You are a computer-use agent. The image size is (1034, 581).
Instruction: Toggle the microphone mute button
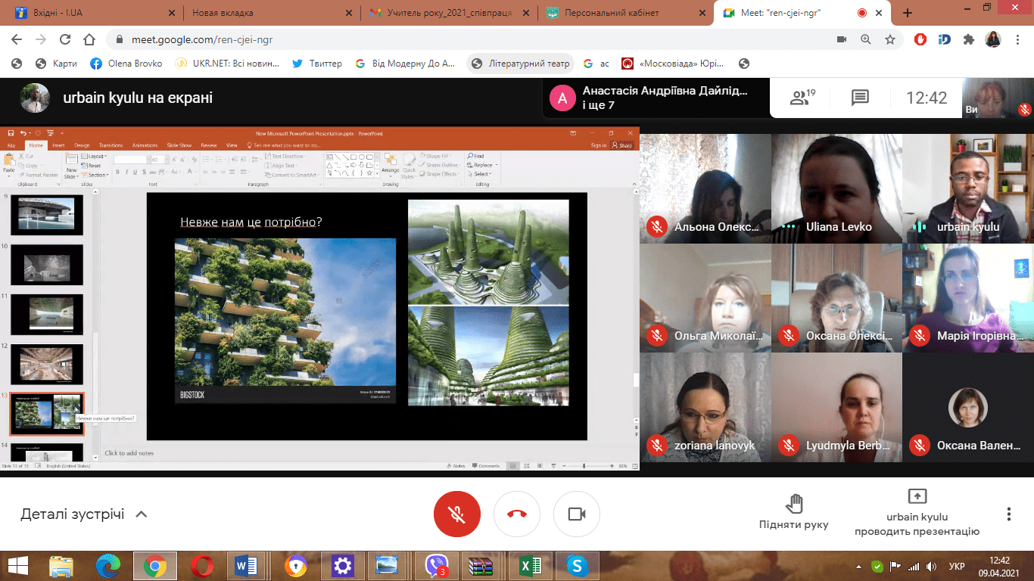(456, 514)
